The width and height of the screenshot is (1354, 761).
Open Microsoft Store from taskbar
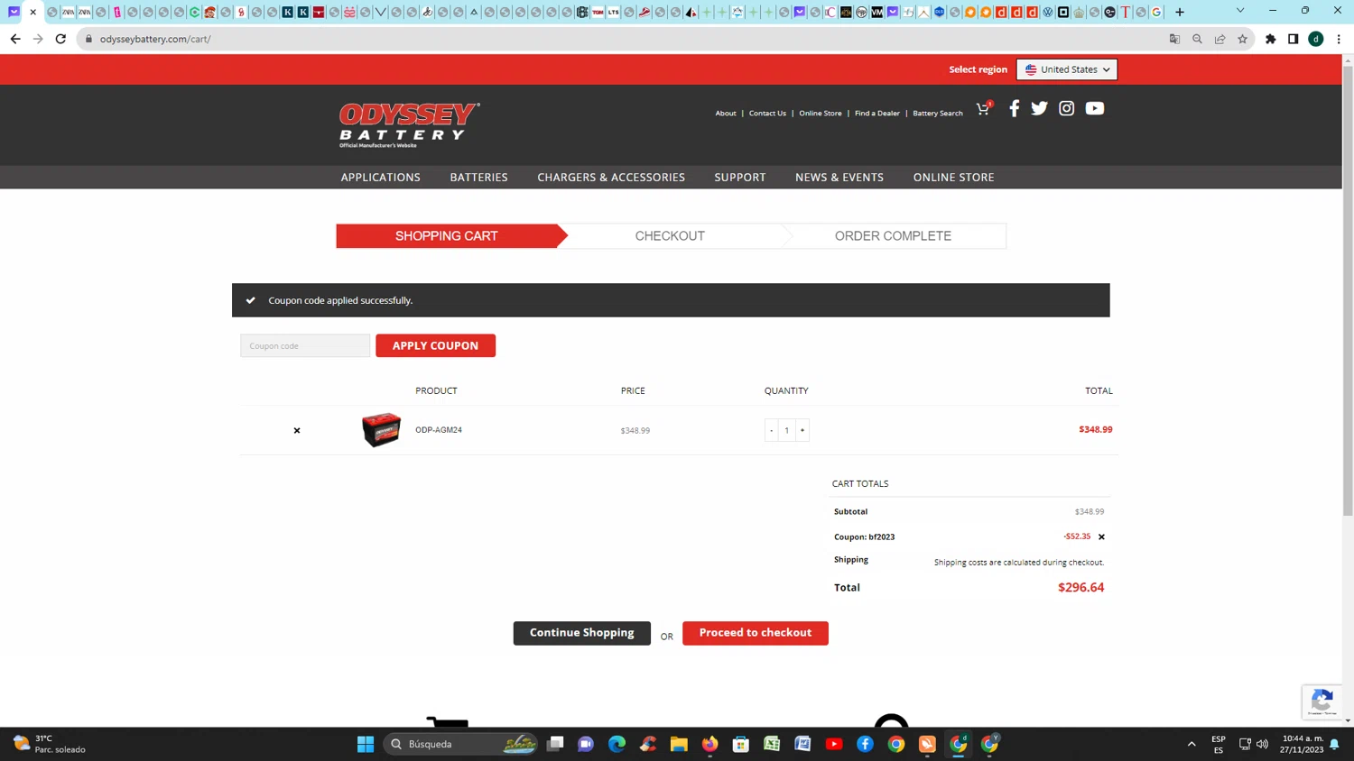point(741,744)
